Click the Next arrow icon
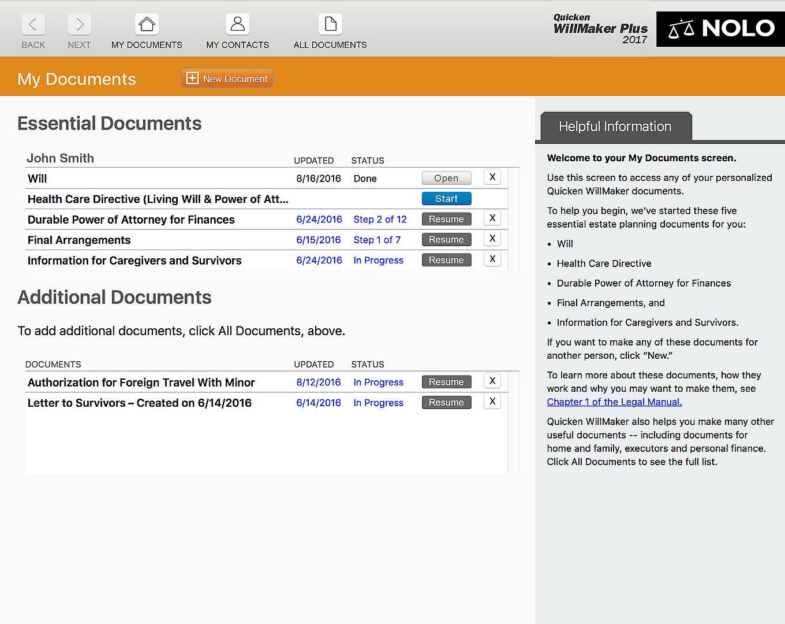 point(79,25)
